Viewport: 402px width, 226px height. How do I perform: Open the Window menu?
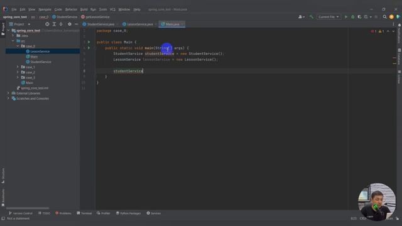124,9
